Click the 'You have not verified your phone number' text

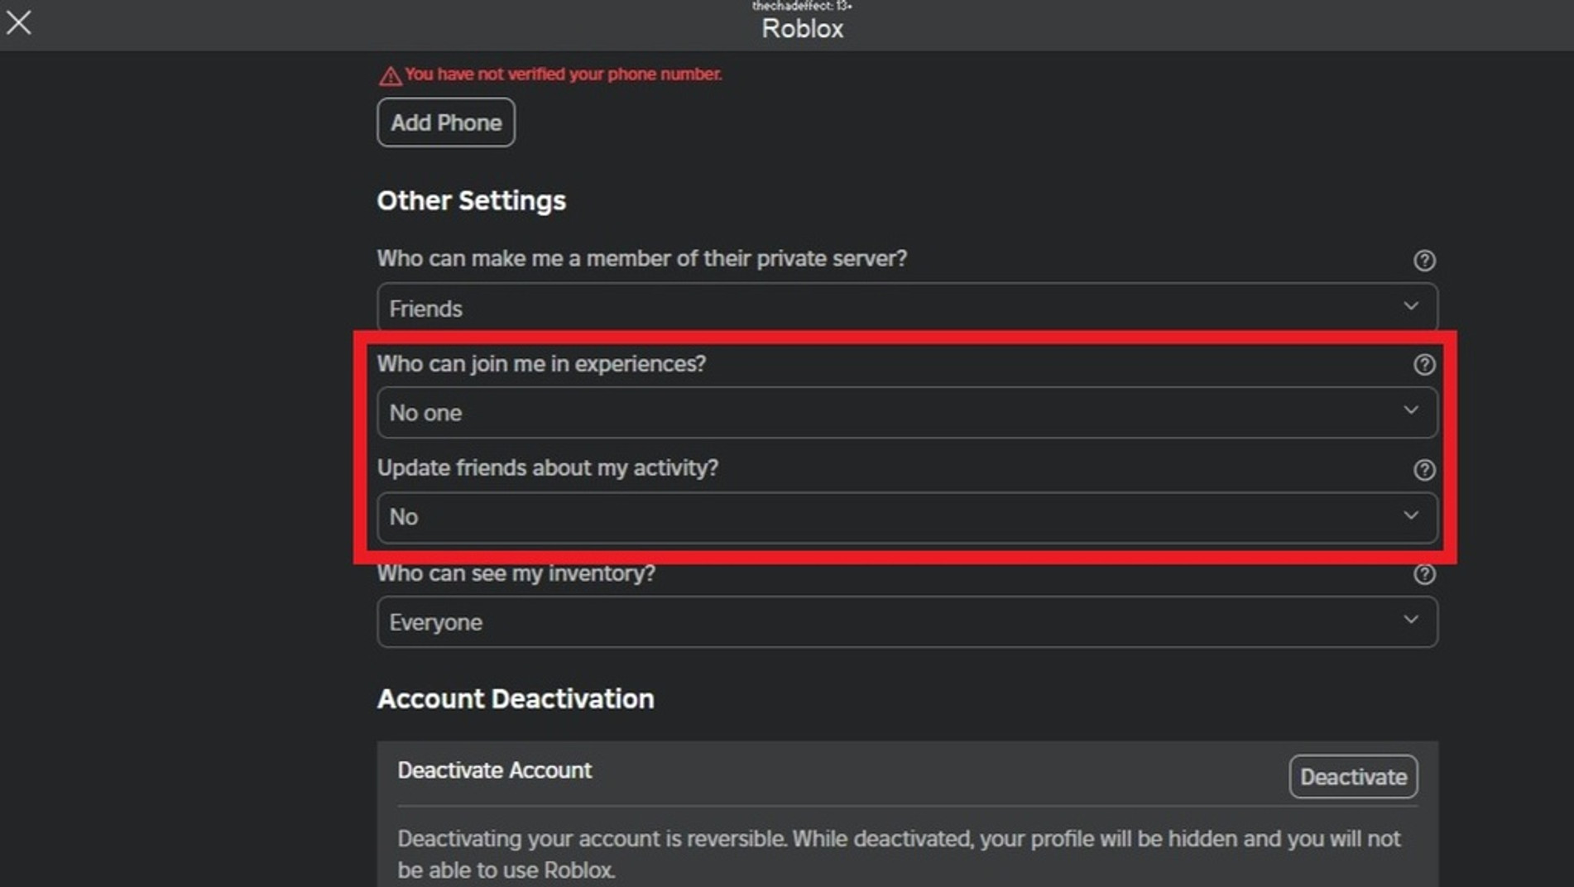pos(563,74)
